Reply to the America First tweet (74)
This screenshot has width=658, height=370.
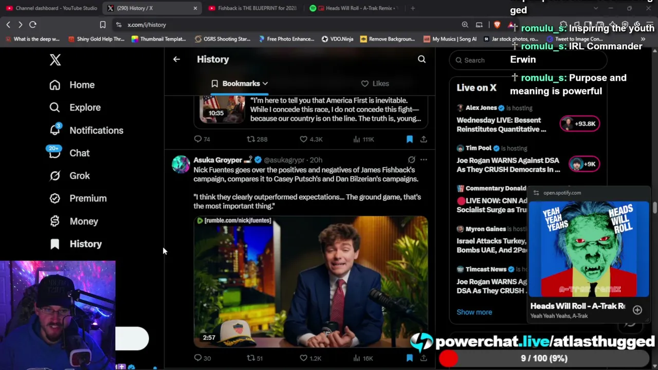coord(202,139)
